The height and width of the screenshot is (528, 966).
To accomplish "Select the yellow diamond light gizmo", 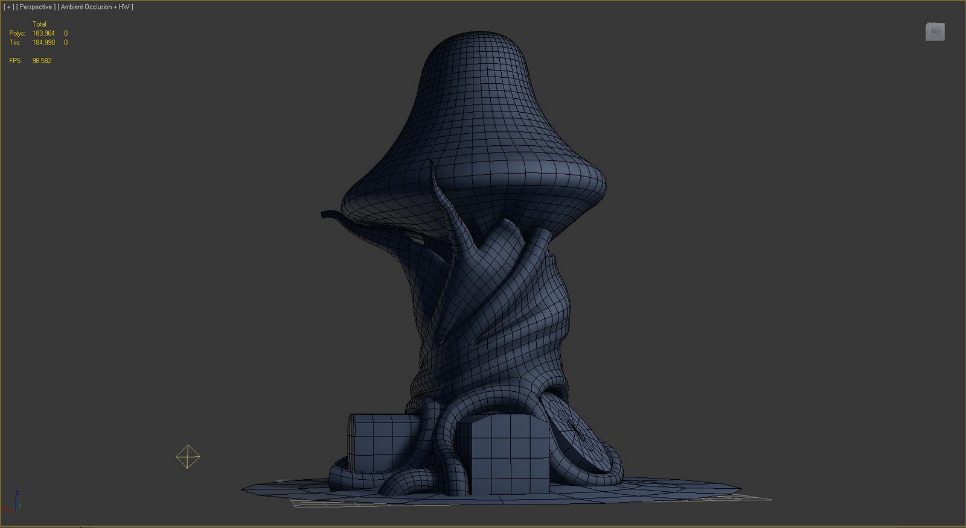I will pos(188,457).
